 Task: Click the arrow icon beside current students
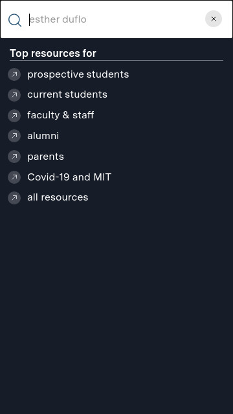click(14, 95)
